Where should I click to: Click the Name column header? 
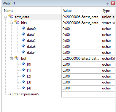(x=32, y=11)
